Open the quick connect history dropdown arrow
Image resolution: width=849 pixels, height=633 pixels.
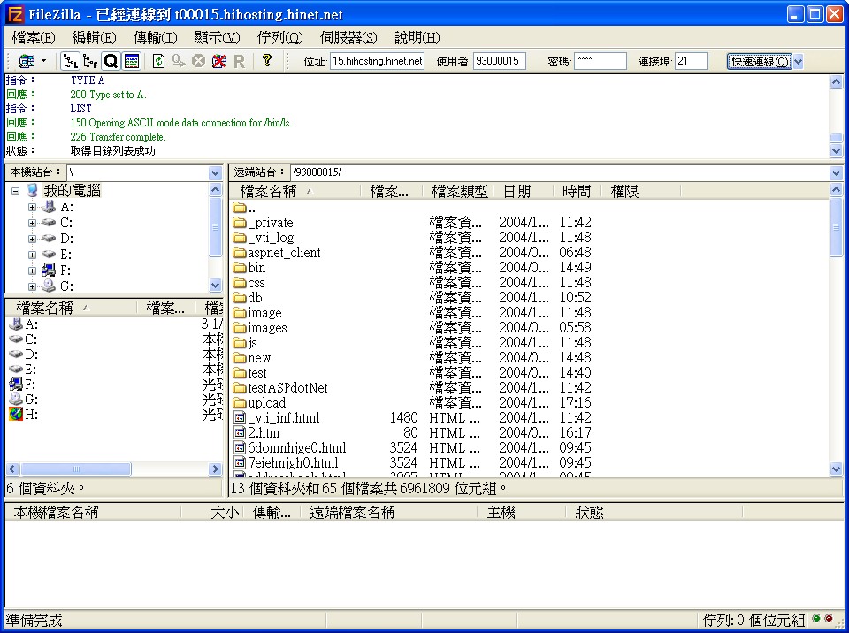click(x=798, y=61)
